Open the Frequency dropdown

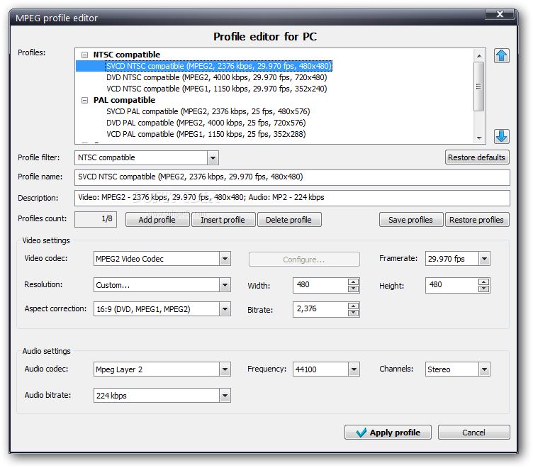(x=354, y=369)
